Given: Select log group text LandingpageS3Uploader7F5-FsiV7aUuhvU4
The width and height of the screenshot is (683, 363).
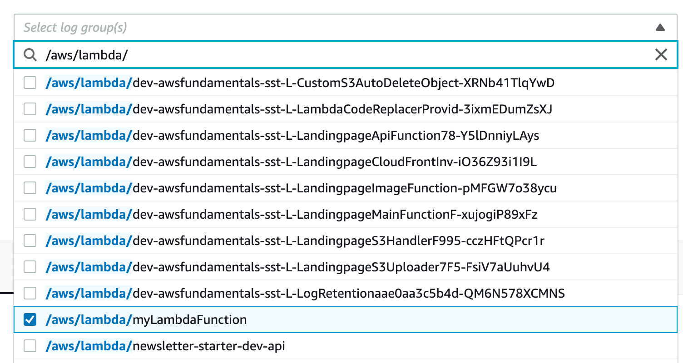Looking at the screenshot, I should (x=298, y=267).
